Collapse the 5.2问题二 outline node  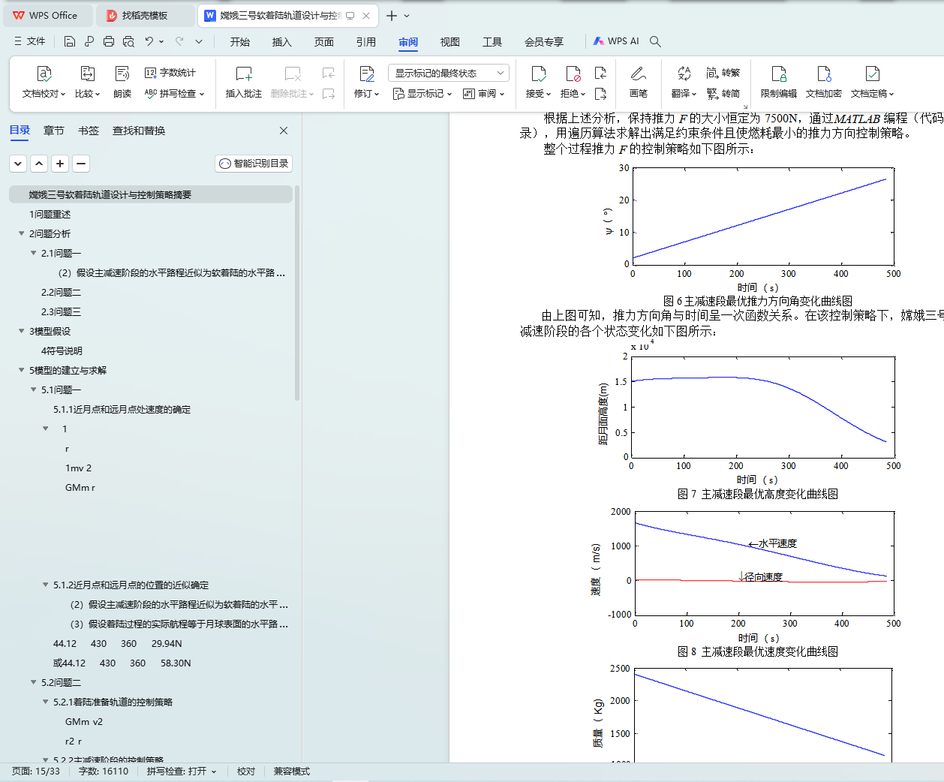tap(33, 682)
